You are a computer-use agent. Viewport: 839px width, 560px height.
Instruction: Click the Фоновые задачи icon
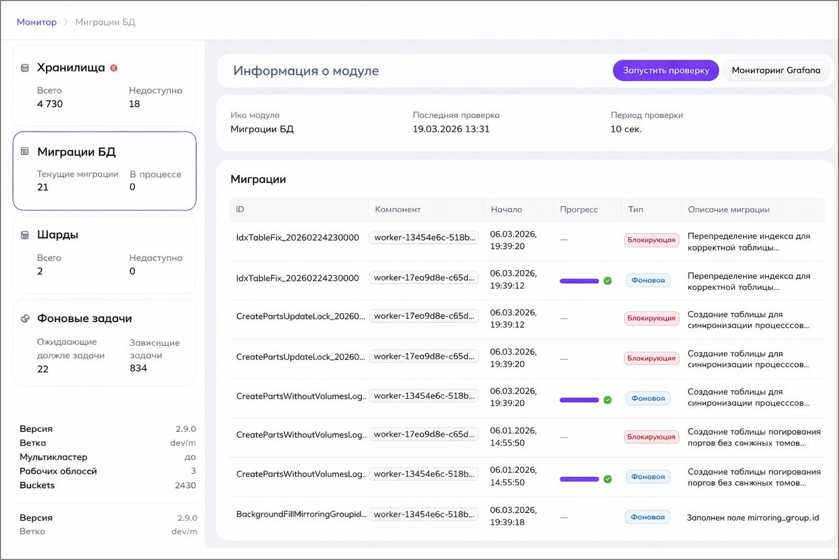pyautogui.click(x=25, y=319)
